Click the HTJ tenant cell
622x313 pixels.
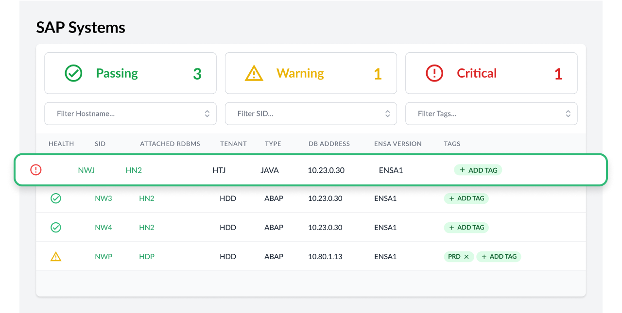click(219, 170)
